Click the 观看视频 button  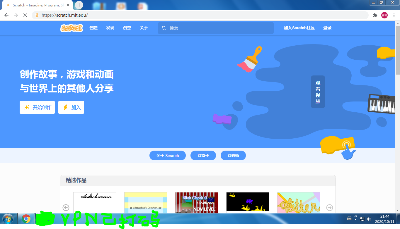pos(318,92)
